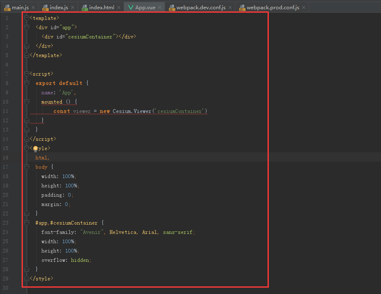The width and height of the screenshot is (381, 294).
Task: Collapse the #app CSS rule fold arrow
Action: pos(27,223)
